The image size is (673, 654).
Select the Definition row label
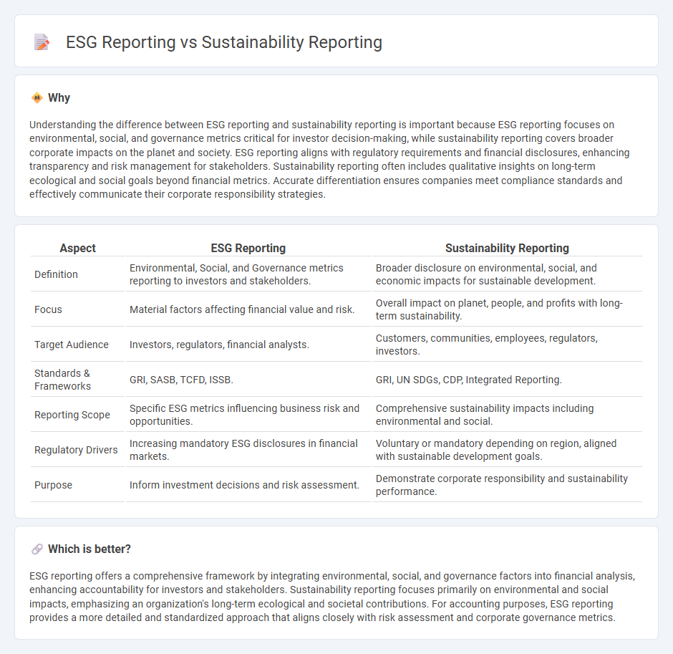pyautogui.click(x=57, y=274)
